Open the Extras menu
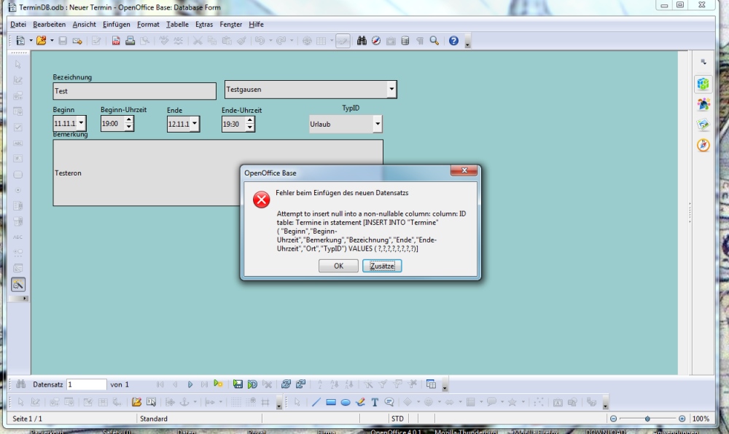 coord(204,24)
